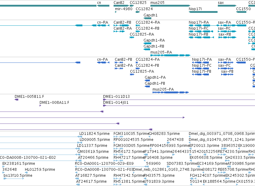This screenshot has height=186, width=255.
Task: Click the CG12825-PA protein label
Action: click(142, 71)
